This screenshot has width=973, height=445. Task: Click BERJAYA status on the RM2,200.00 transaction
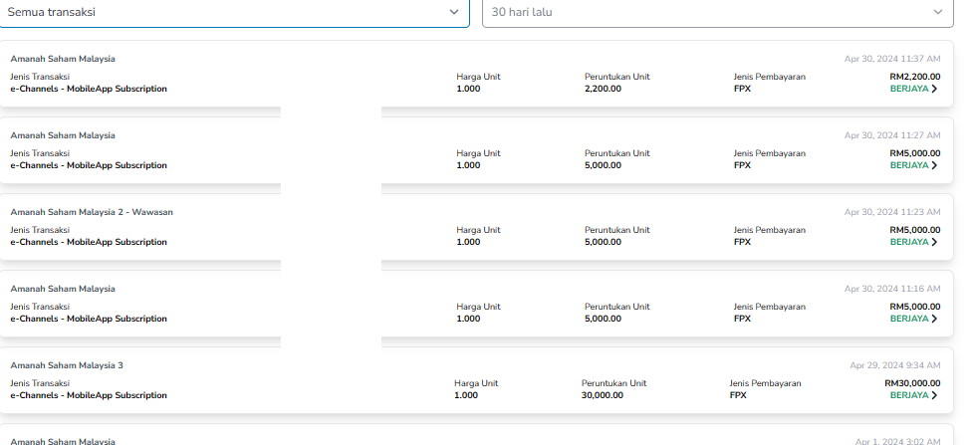909,89
